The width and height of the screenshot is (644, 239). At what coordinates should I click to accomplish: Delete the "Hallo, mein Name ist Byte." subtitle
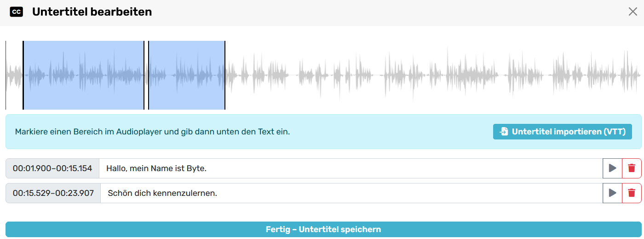tap(632, 168)
